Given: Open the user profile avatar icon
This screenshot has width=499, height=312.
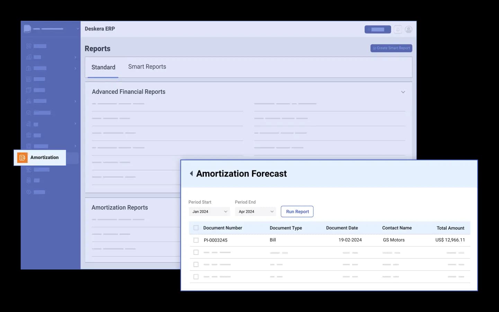Looking at the screenshot, I should tap(409, 29).
